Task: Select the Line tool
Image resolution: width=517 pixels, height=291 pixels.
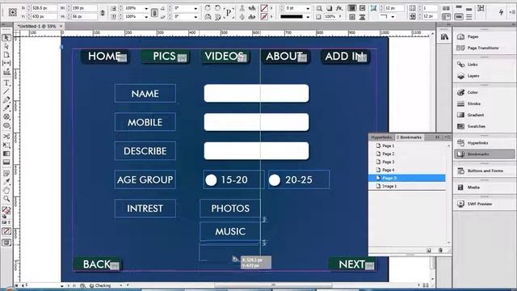Action: point(6,91)
